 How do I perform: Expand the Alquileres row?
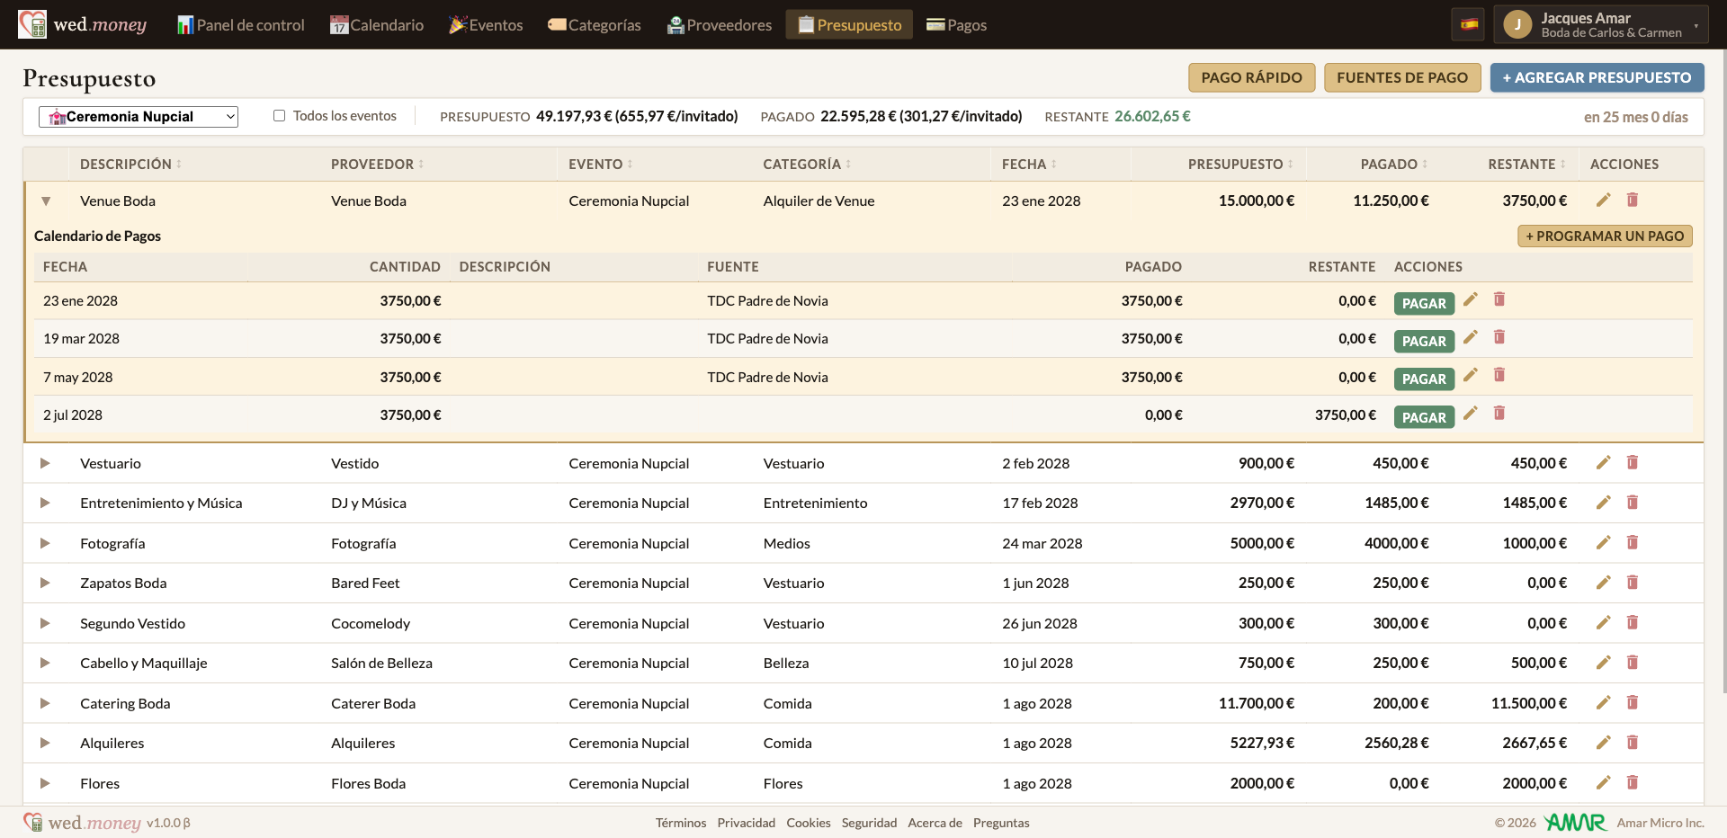pos(45,743)
